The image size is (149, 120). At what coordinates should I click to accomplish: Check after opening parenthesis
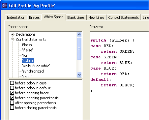[x=12, y=103]
